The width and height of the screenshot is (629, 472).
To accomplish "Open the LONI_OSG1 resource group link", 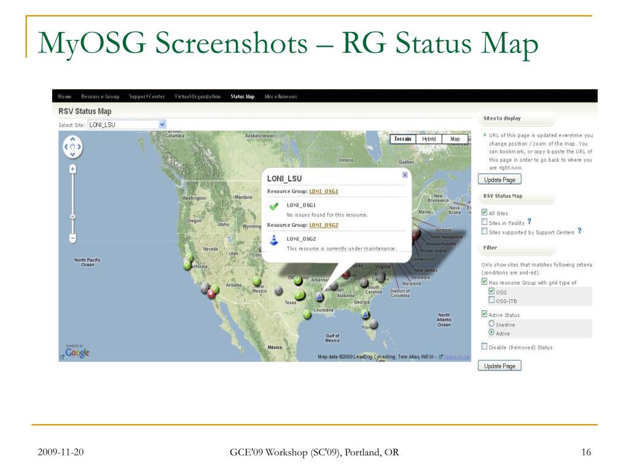I will coord(324,192).
